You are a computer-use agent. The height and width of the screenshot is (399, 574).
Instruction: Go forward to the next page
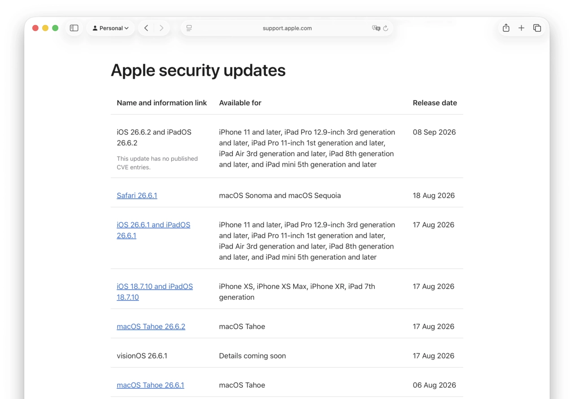(161, 28)
